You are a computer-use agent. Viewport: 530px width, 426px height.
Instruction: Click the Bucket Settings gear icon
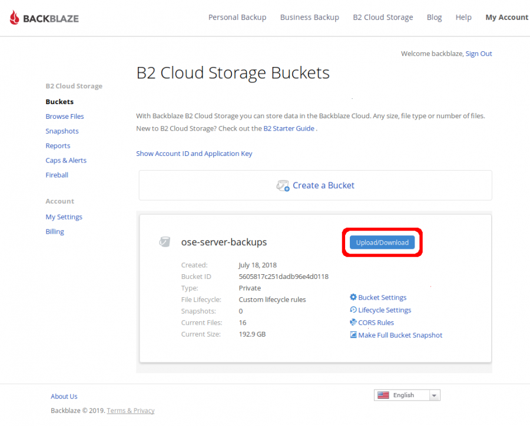[353, 298]
